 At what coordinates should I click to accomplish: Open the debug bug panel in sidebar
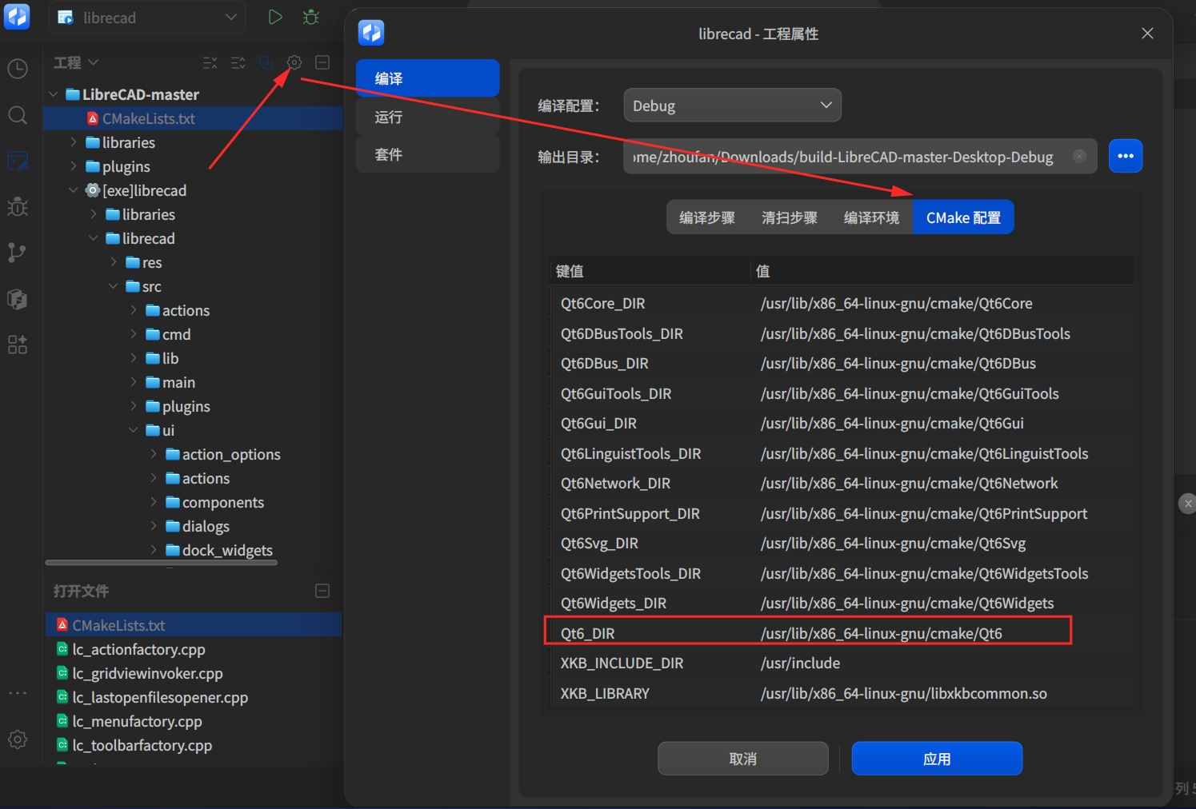tap(18, 207)
